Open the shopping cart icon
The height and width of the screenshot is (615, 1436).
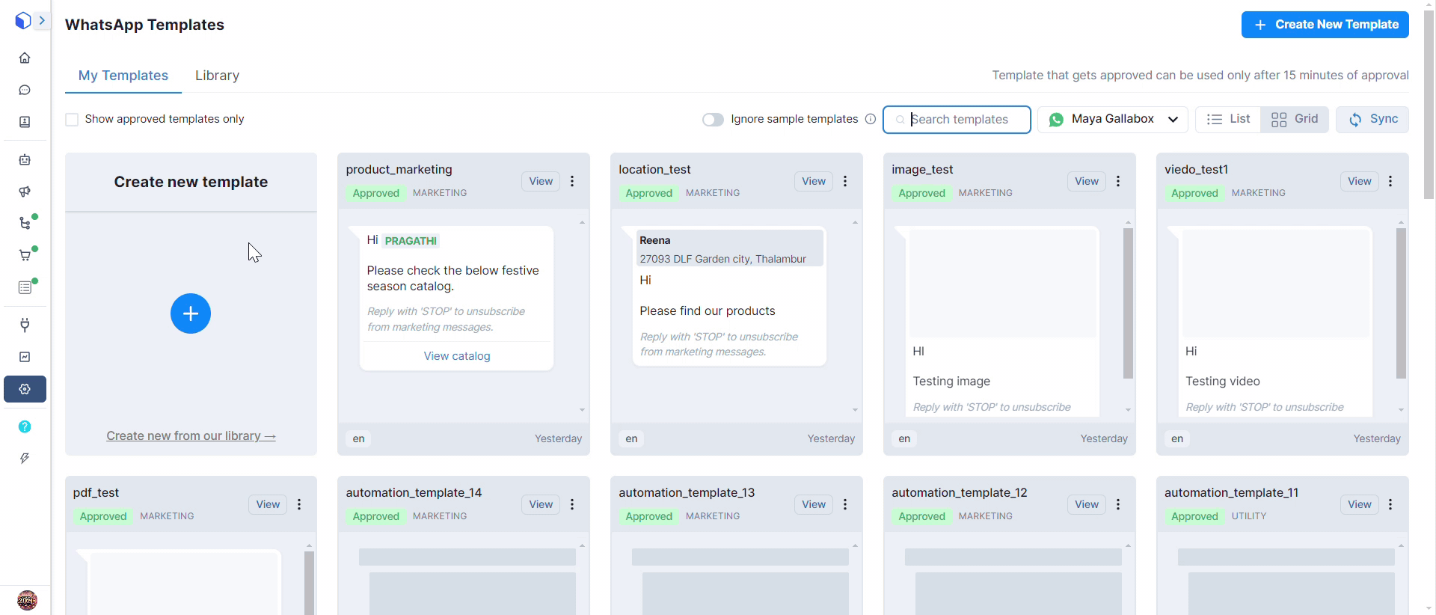25,255
